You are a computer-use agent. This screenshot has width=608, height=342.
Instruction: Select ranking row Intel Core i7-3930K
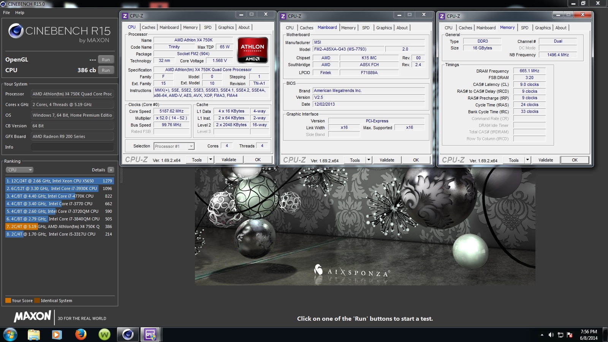pyautogui.click(x=59, y=188)
